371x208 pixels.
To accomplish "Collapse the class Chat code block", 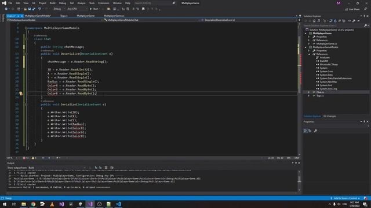I will (x=26, y=39).
